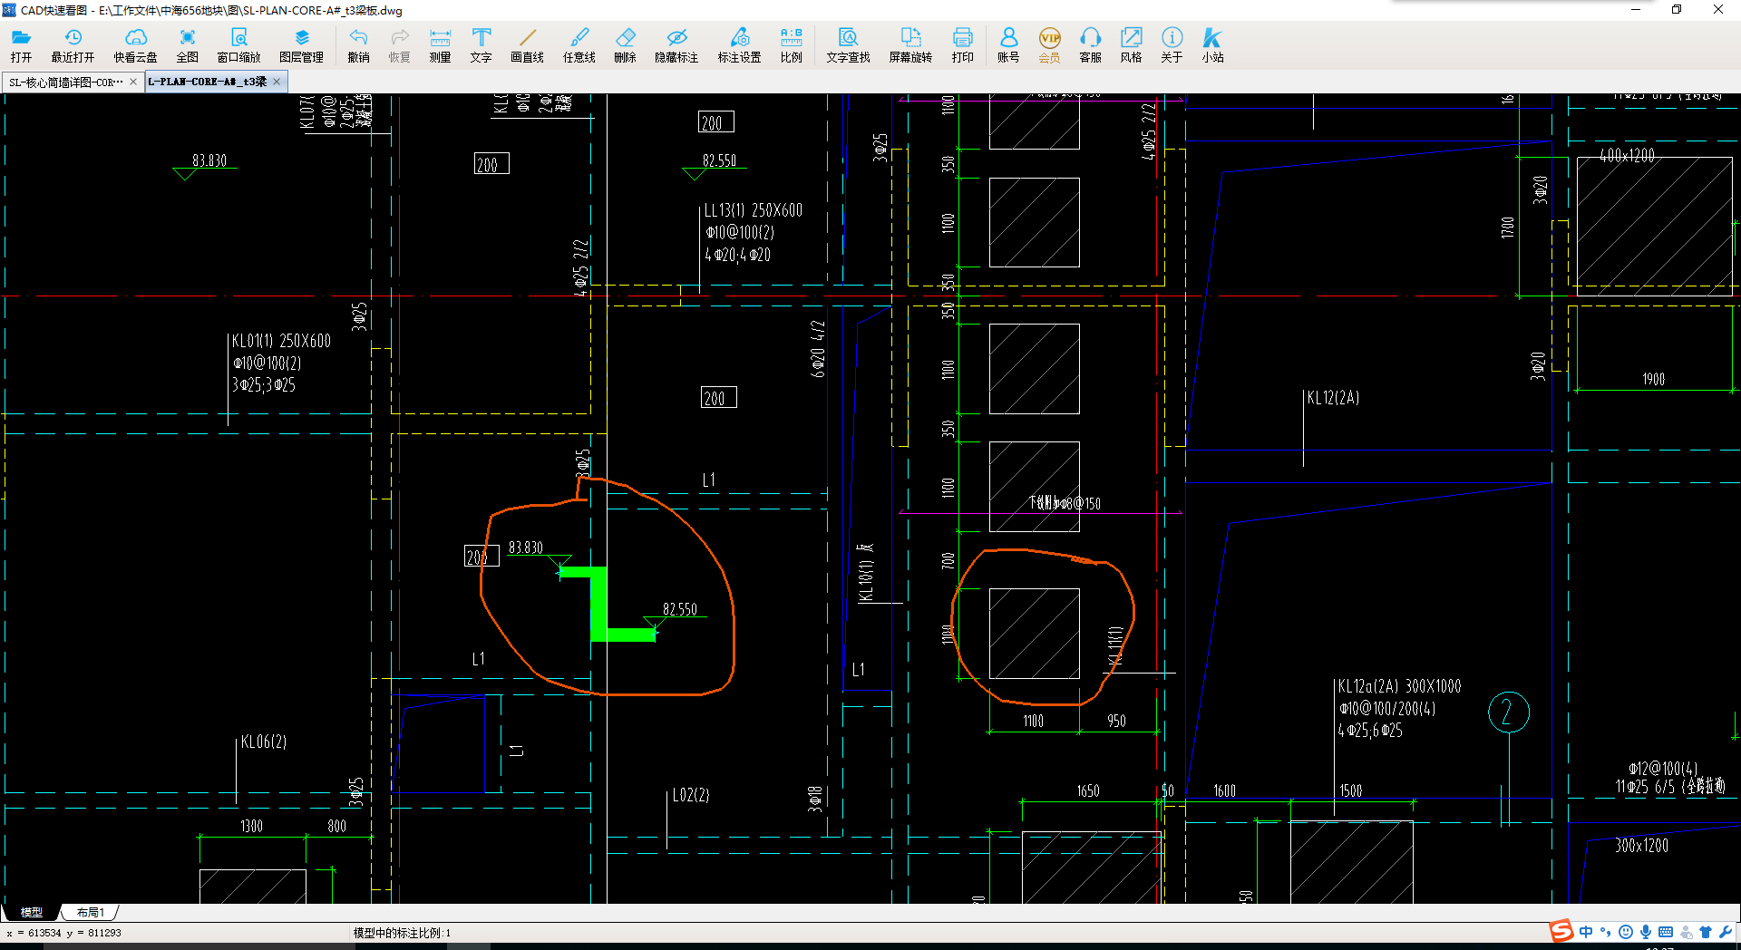Screen dimensions: 1741x950
Task: Click the Sogou input method logo
Action: (1561, 932)
